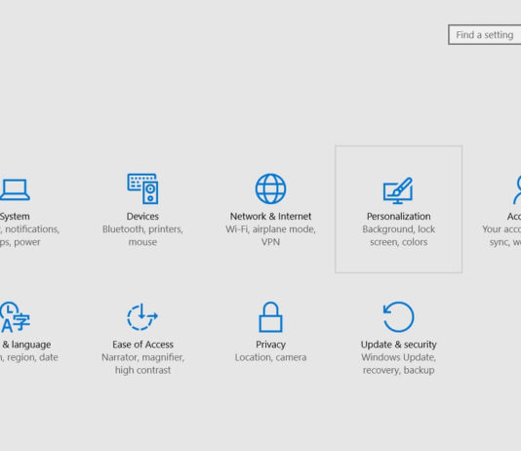Open the Accounts person icon
The image size is (521, 451).
click(x=517, y=189)
